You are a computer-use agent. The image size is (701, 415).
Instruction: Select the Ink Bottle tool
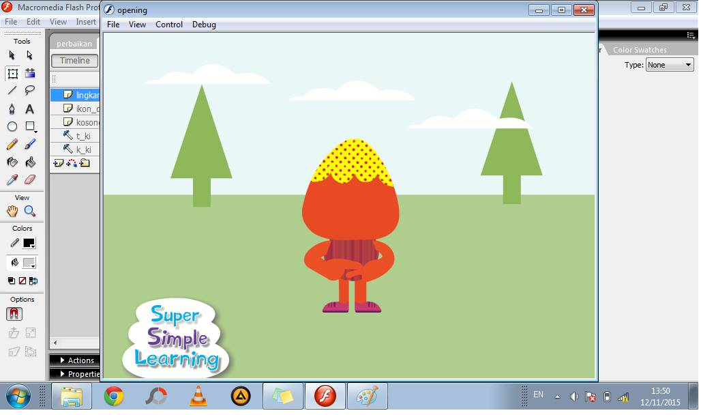[12, 162]
